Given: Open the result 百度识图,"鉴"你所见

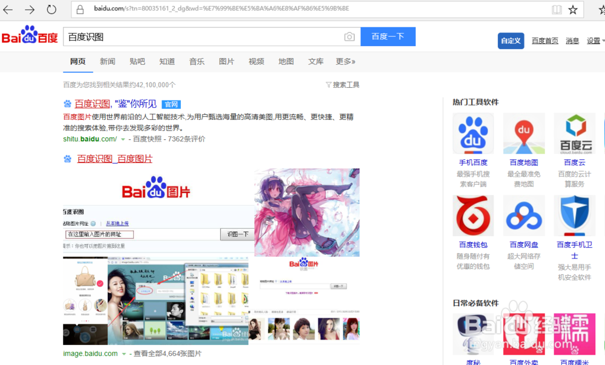Looking at the screenshot, I should [116, 104].
